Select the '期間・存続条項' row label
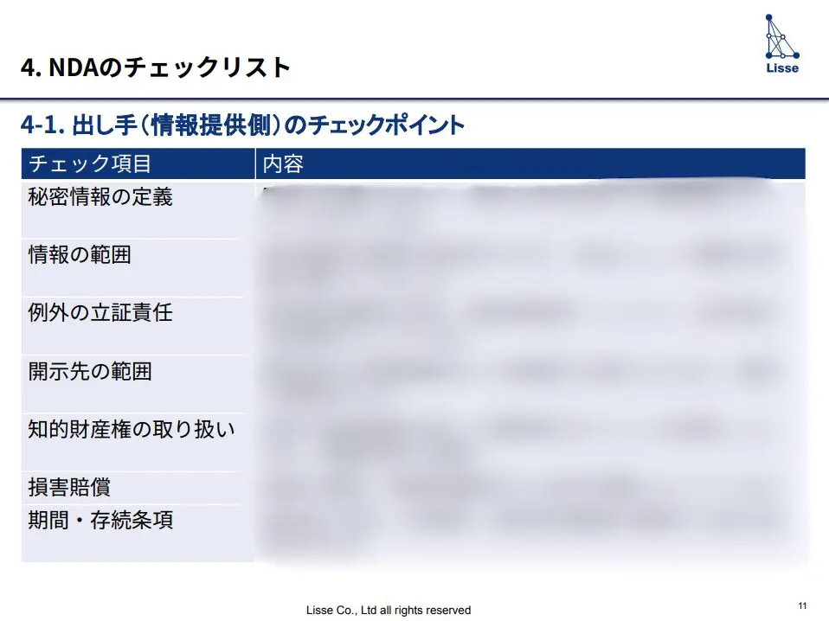829x621 pixels. pos(100,521)
